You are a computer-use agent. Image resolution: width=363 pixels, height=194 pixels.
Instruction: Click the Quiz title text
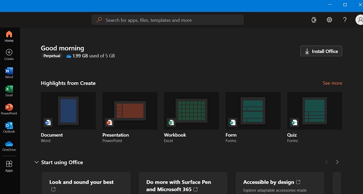pyautogui.click(x=292, y=135)
